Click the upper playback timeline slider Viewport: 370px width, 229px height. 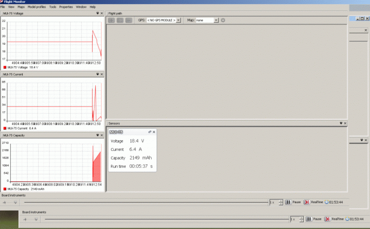pyautogui.click(x=146, y=202)
